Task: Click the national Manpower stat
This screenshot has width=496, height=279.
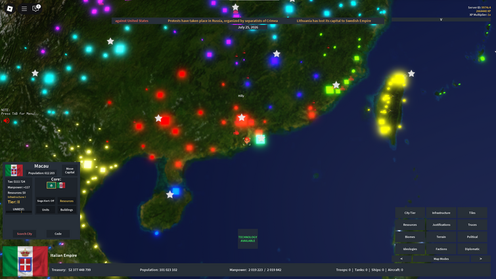Action: point(256,270)
